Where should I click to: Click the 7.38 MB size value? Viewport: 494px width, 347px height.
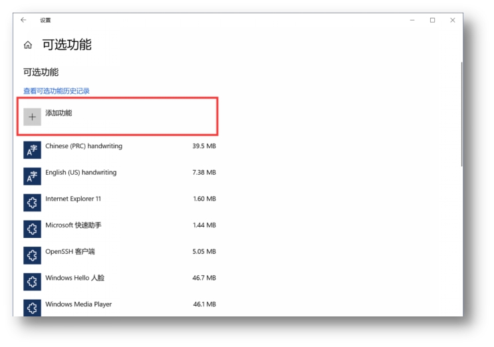click(204, 173)
